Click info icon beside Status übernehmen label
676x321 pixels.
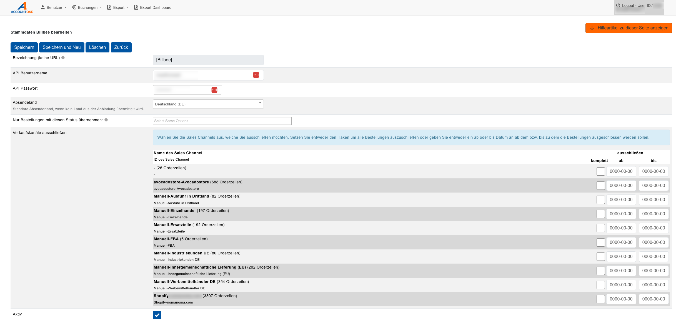click(106, 120)
